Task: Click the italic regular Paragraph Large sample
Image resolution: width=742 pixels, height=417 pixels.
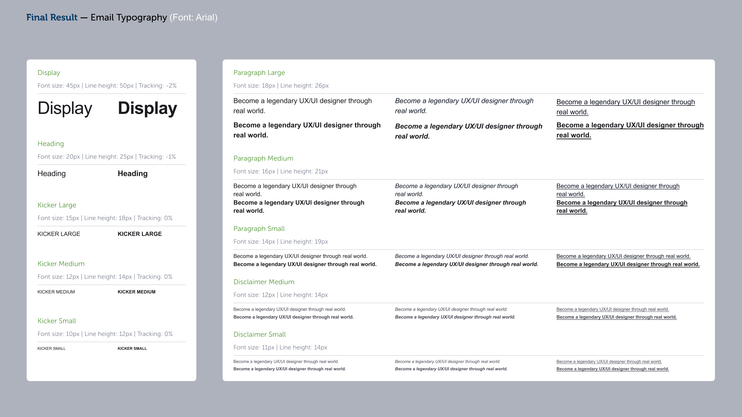Action: [464, 101]
